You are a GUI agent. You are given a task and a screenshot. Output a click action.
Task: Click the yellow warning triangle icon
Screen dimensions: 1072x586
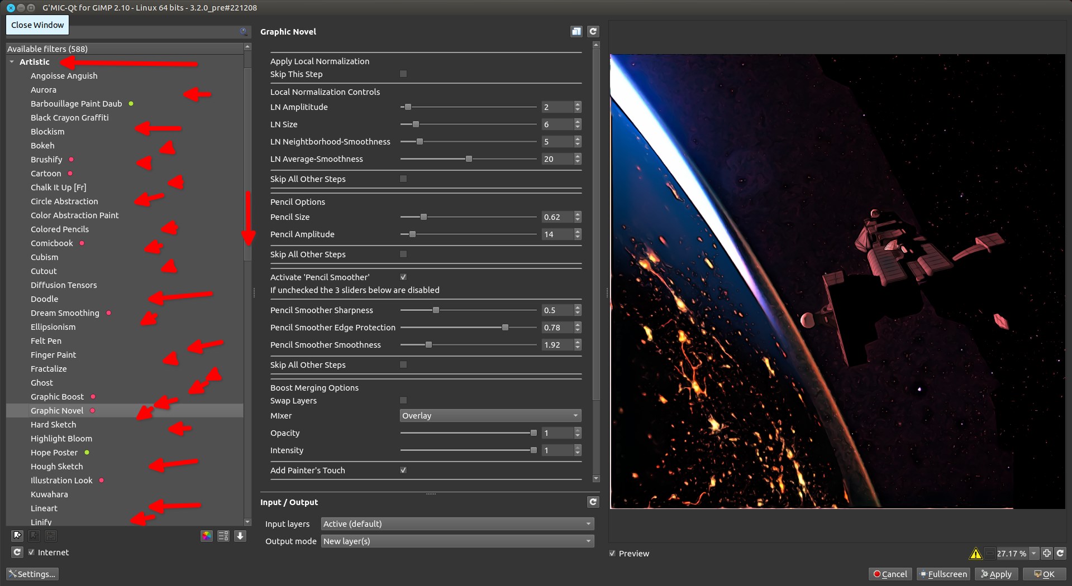point(975,554)
